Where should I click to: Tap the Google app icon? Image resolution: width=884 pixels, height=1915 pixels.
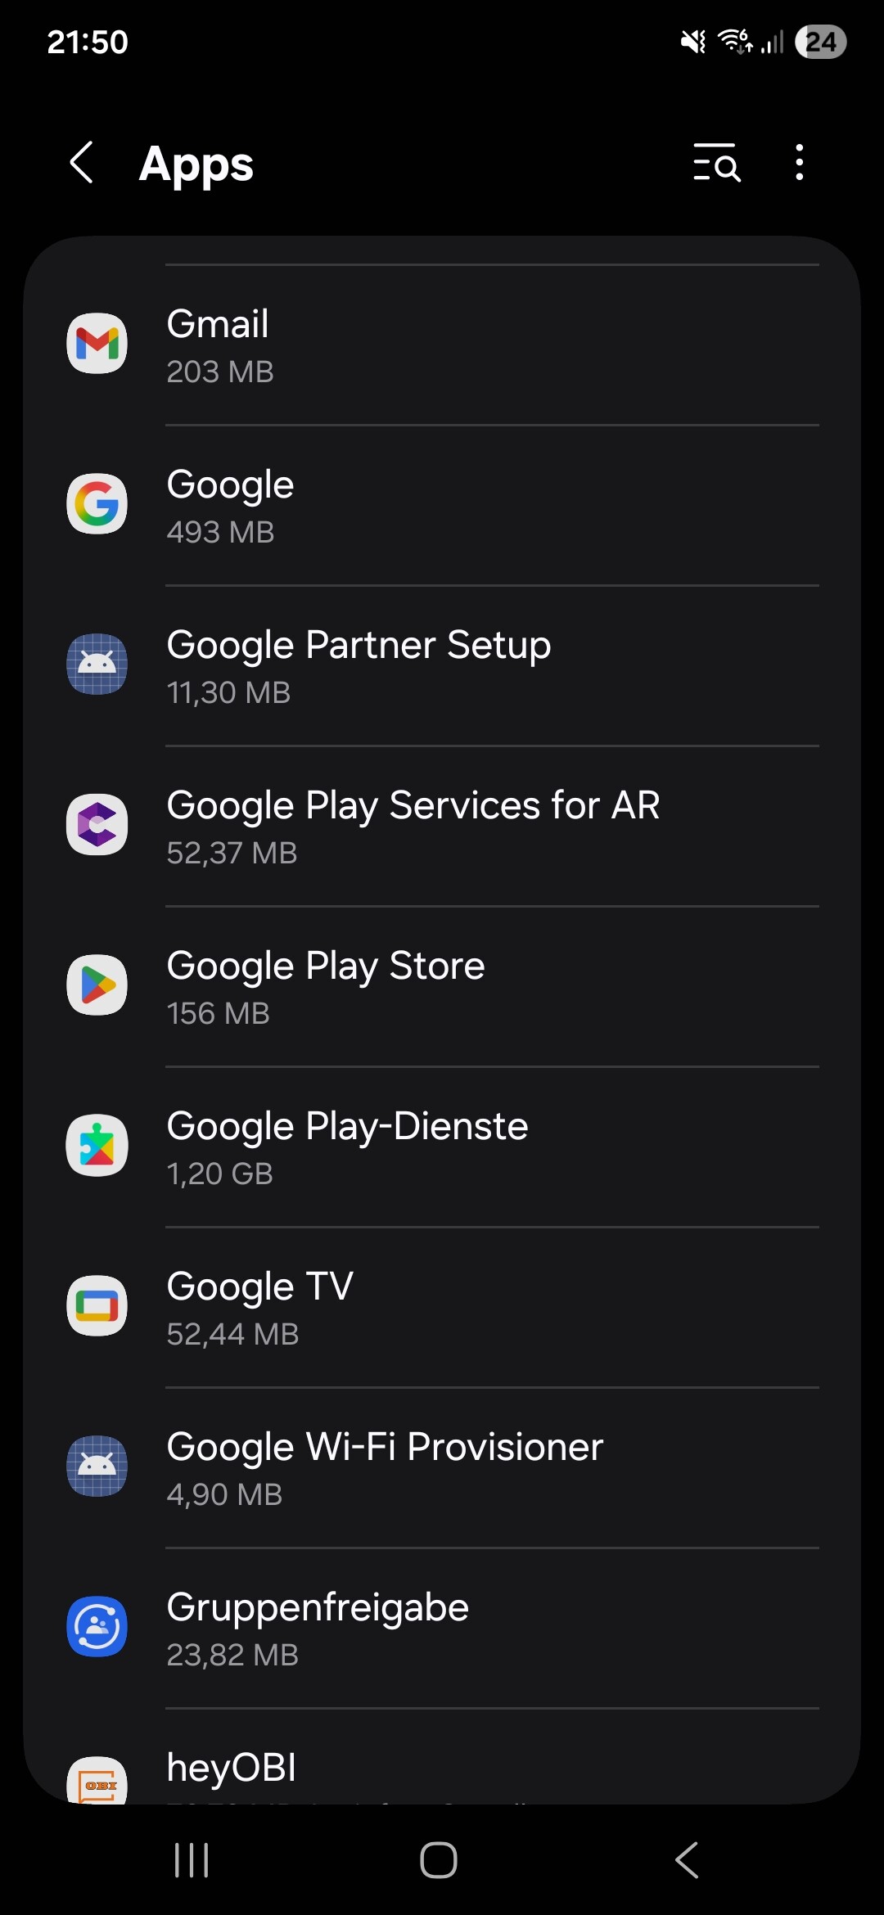pos(97,504)
